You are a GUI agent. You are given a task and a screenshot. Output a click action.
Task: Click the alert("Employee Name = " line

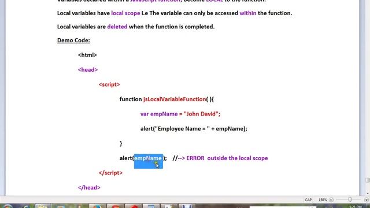(194, 129)
